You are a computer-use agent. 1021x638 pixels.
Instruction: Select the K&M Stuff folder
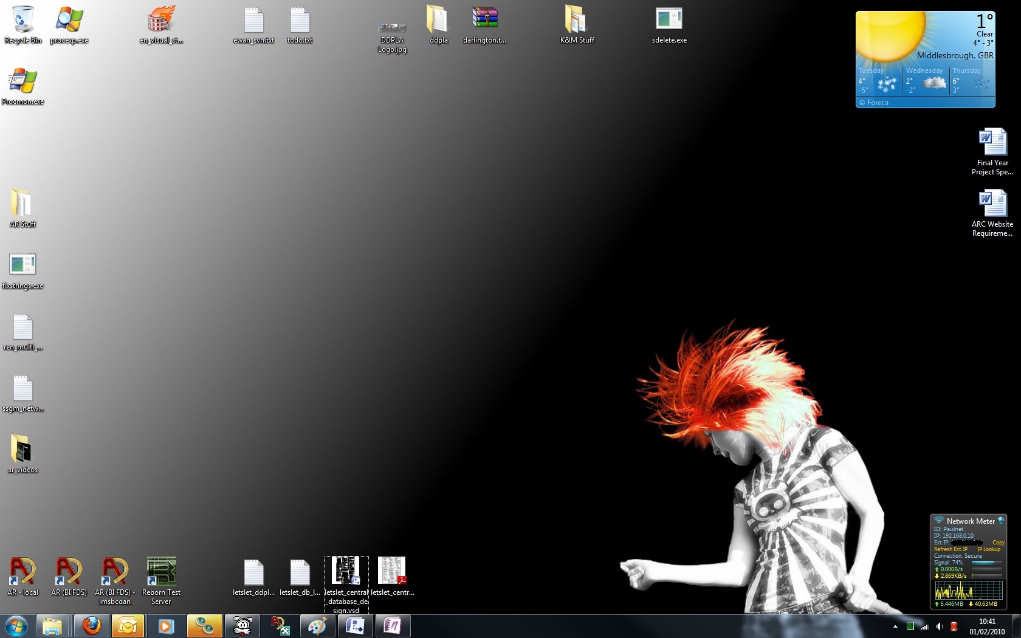click(577, 26)
